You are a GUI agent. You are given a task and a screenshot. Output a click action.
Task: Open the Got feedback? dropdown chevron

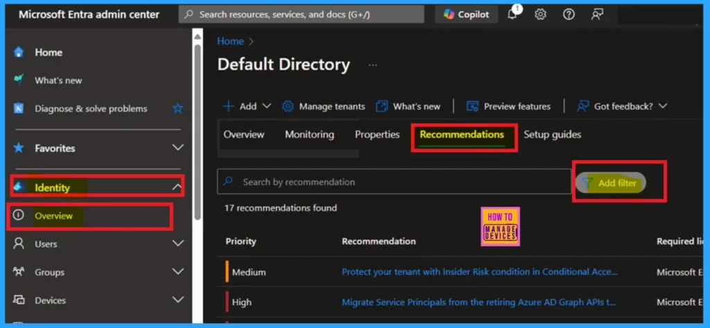(x=662, y=106)
